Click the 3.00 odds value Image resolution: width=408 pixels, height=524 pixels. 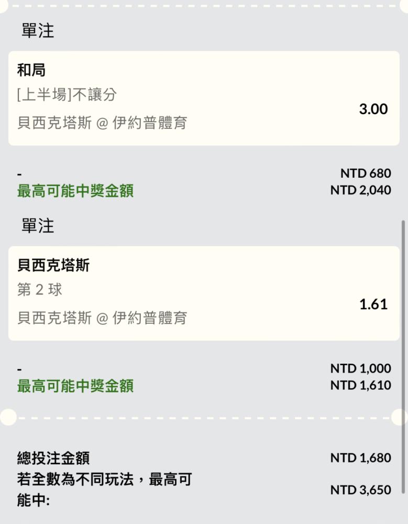point(373,110)
